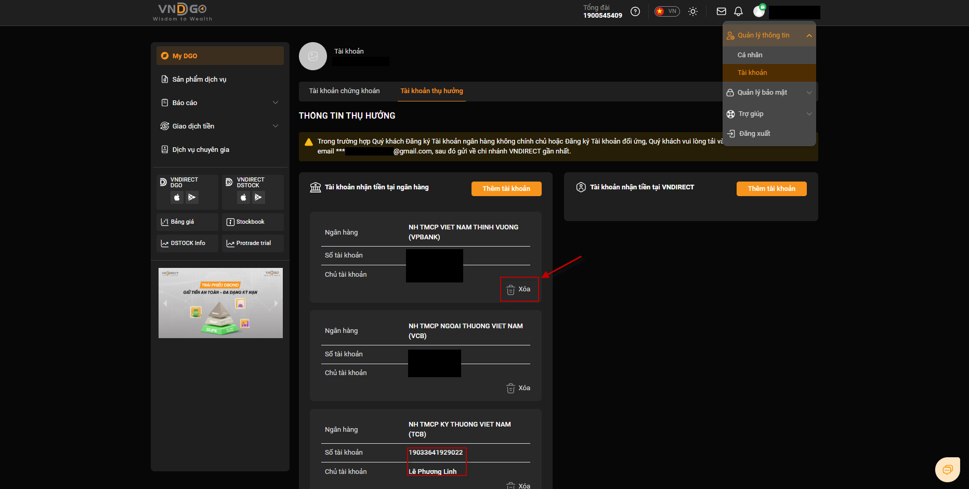This screenshot has width=969, height=489.
Task: Open My DGO in sidebar
Action: tap(220, 56)
